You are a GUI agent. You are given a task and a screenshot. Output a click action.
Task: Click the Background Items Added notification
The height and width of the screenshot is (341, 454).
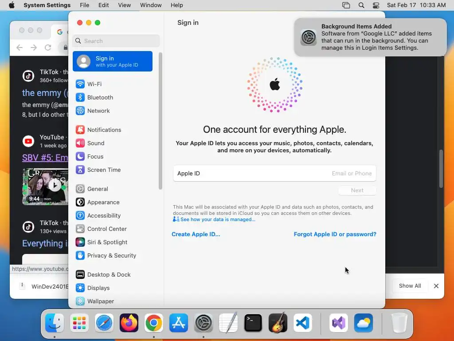pos(370,37)
